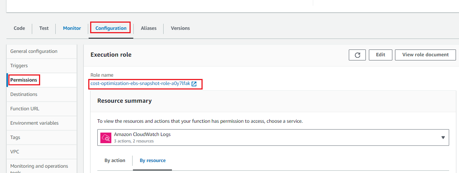Open the cost-optimization-ebs-snapshot role link
This screenshot has height=173, width=459.
140,83
